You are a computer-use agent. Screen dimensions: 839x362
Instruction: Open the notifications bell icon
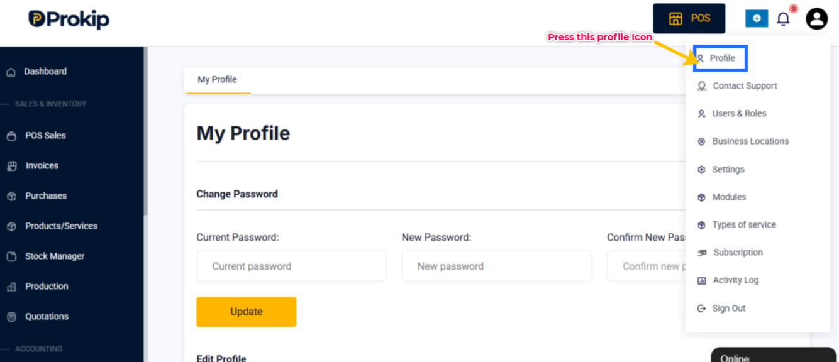point(783,19)
